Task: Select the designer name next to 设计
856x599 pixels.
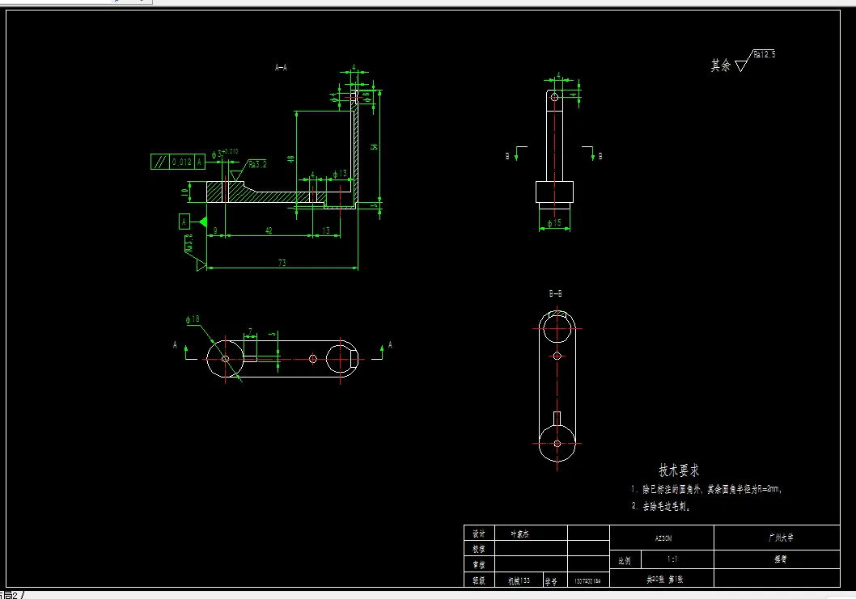Action: click(x=519, y=534)
